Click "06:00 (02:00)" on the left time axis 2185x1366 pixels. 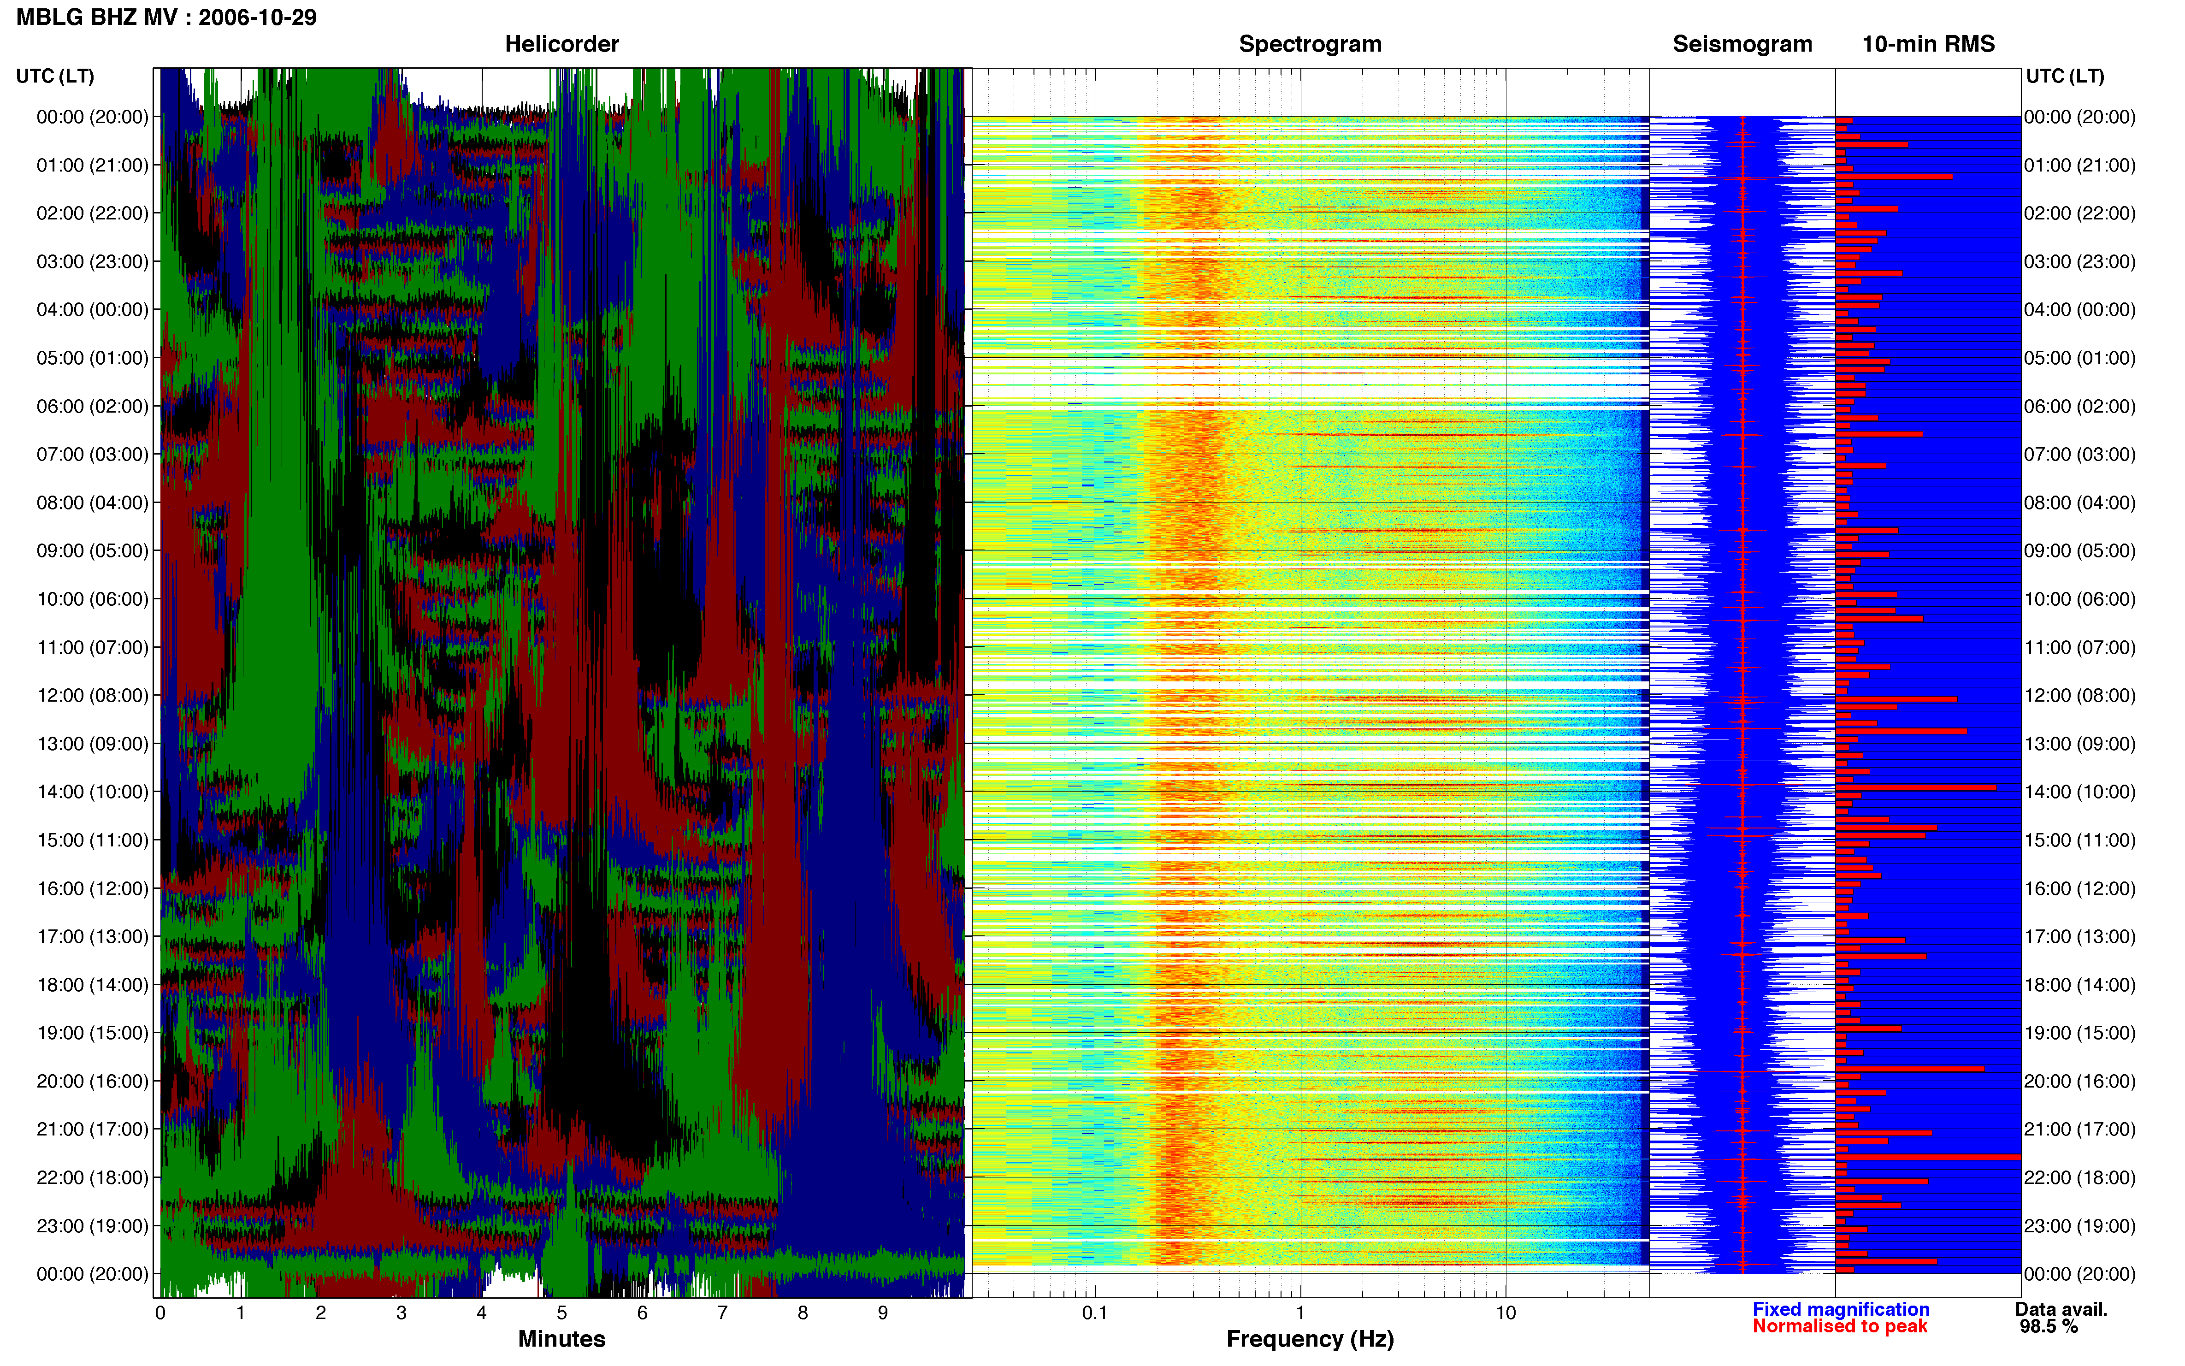pos(92,407)
